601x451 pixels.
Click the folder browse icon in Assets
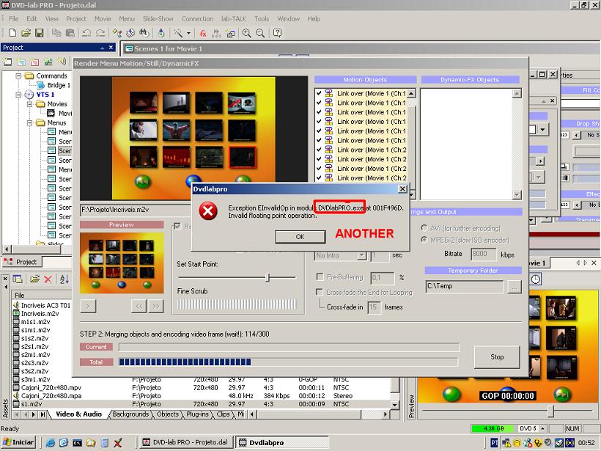(35, 279)
